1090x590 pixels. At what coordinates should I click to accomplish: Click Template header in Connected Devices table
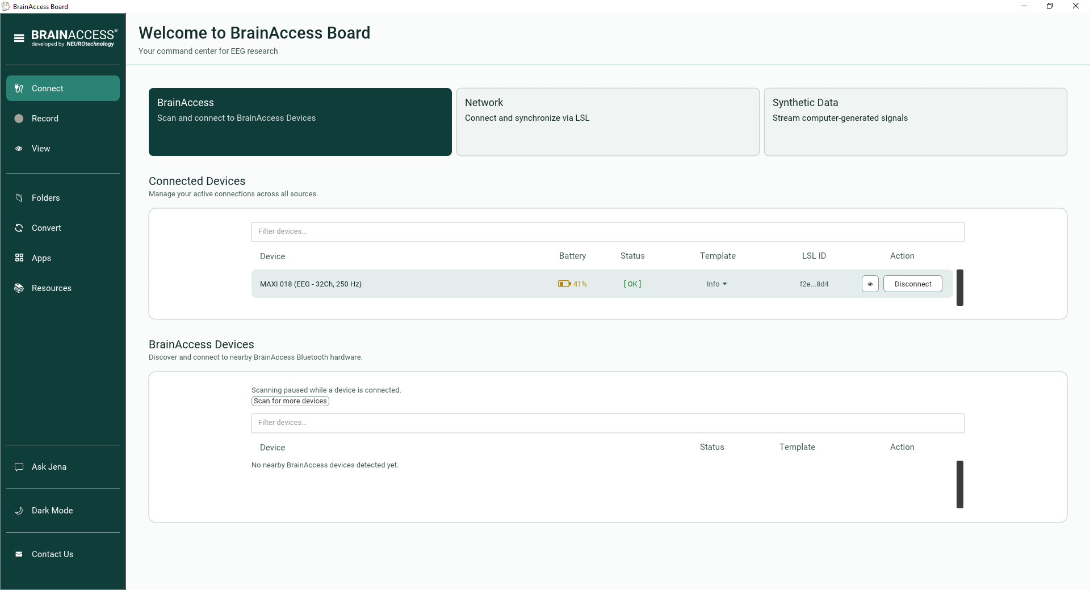pyautogui.click(x=718, y=256)
